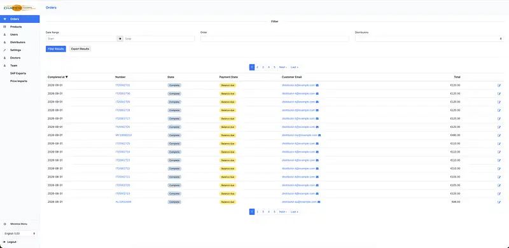Click Complete badge in IT20002728 row
Viewport: 509px width, 248px height.
tap(174, 111)
